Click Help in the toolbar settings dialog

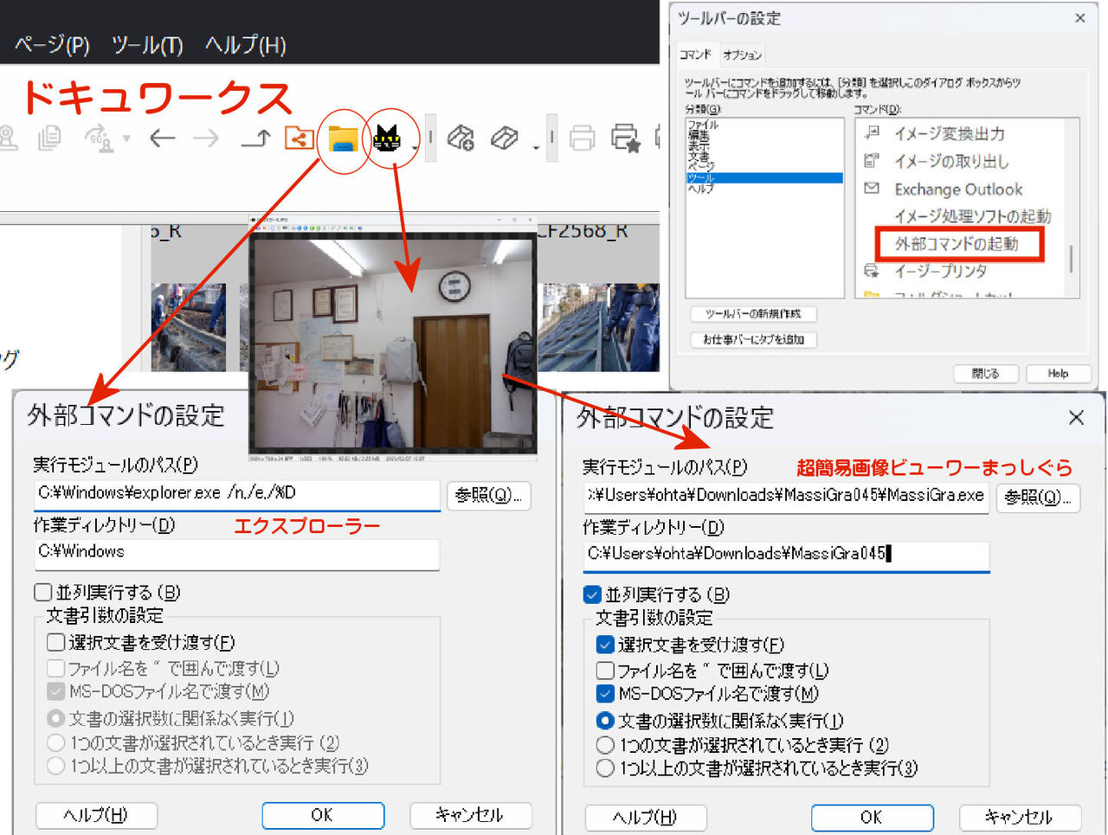pyautogui.click(x=1058, y=374)
